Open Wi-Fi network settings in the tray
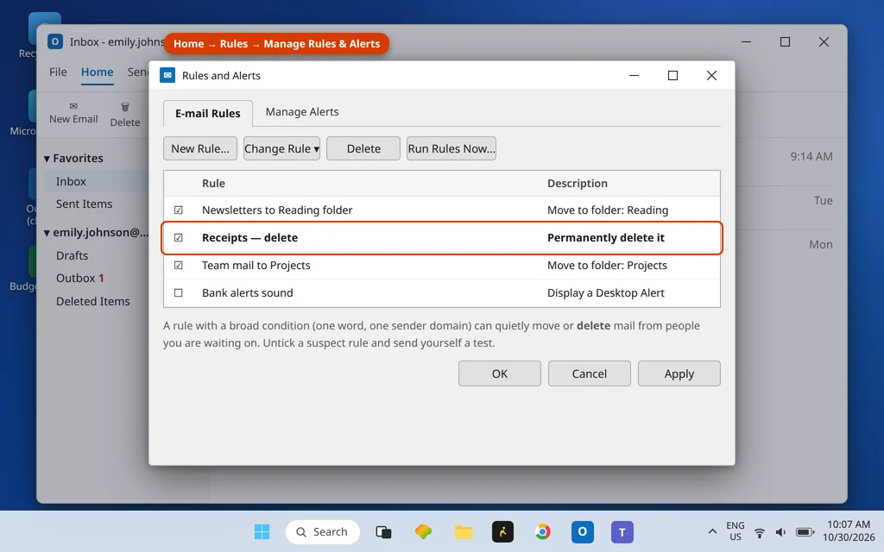 [760, 532]
